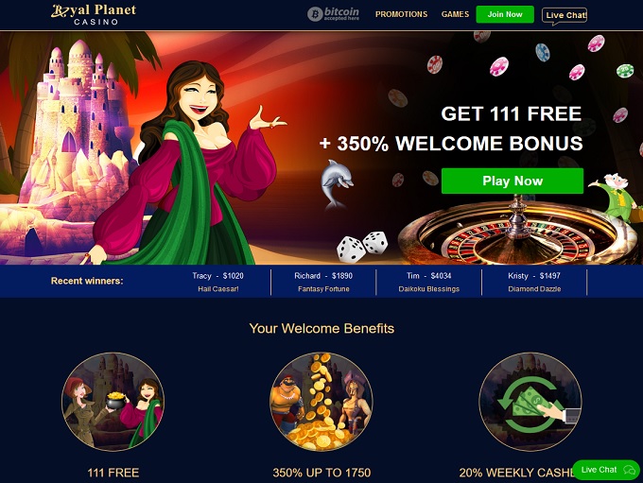Click the bitcoin accepted here icon
The width and height of the screenshot is (643, 483).
click(x=333, y=14)
